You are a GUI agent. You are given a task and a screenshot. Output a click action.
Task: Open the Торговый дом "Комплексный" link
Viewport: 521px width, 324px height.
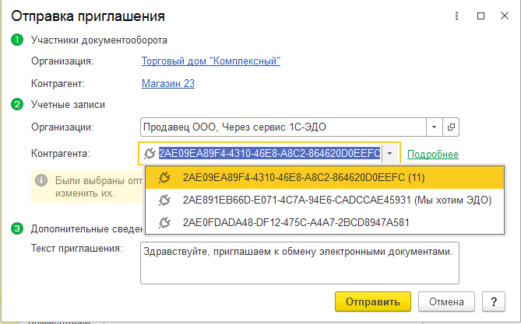211,61
